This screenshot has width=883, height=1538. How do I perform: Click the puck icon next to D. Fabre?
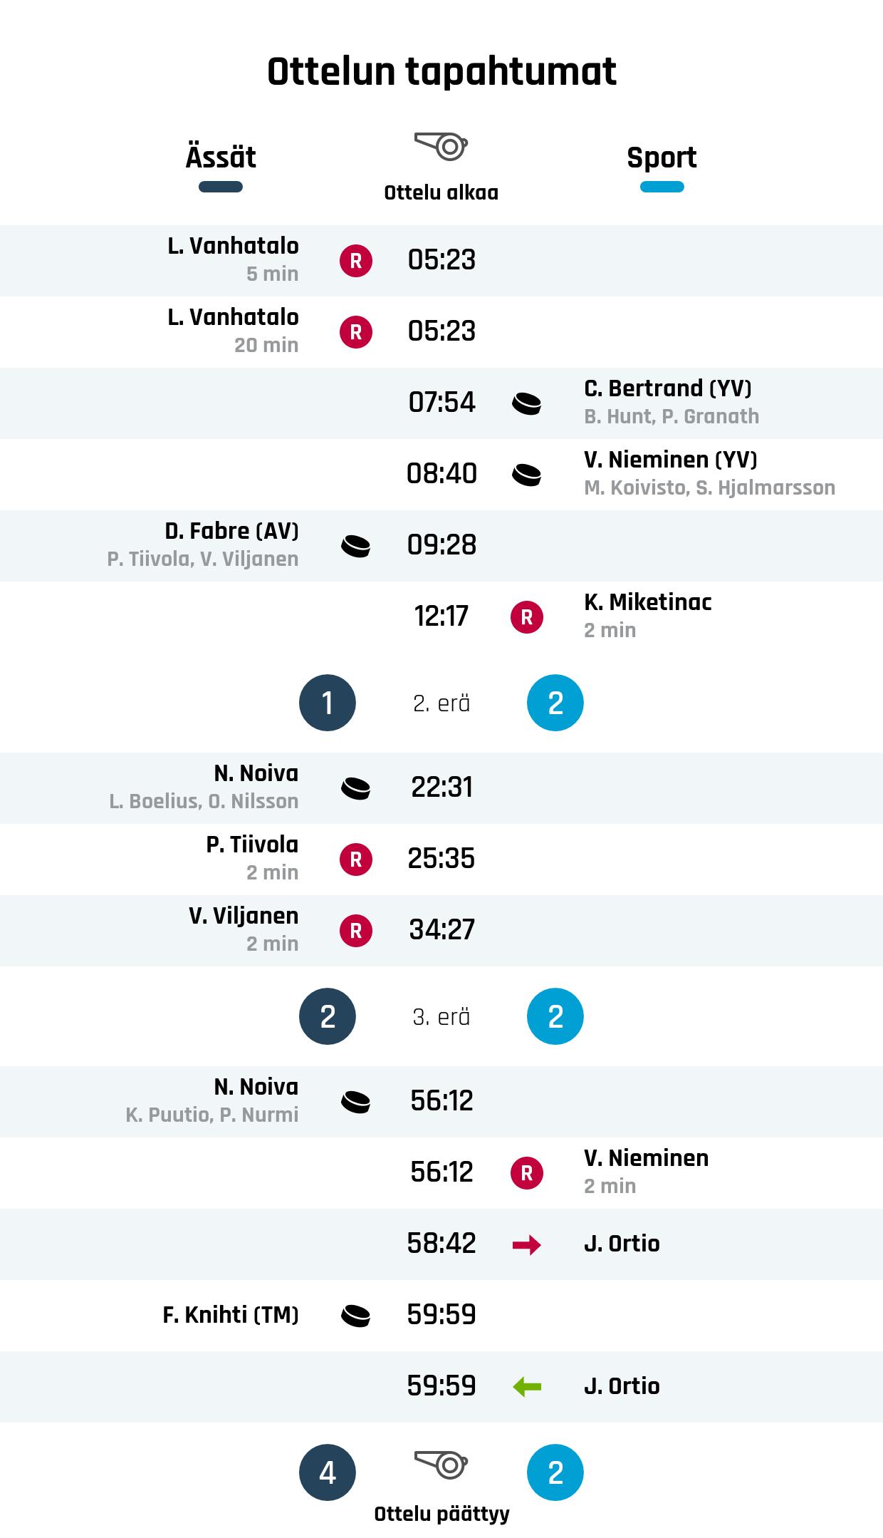(356, 546)
